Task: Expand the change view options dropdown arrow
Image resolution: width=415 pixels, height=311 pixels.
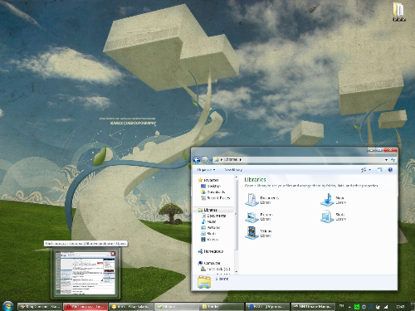Action: [370, 170]
